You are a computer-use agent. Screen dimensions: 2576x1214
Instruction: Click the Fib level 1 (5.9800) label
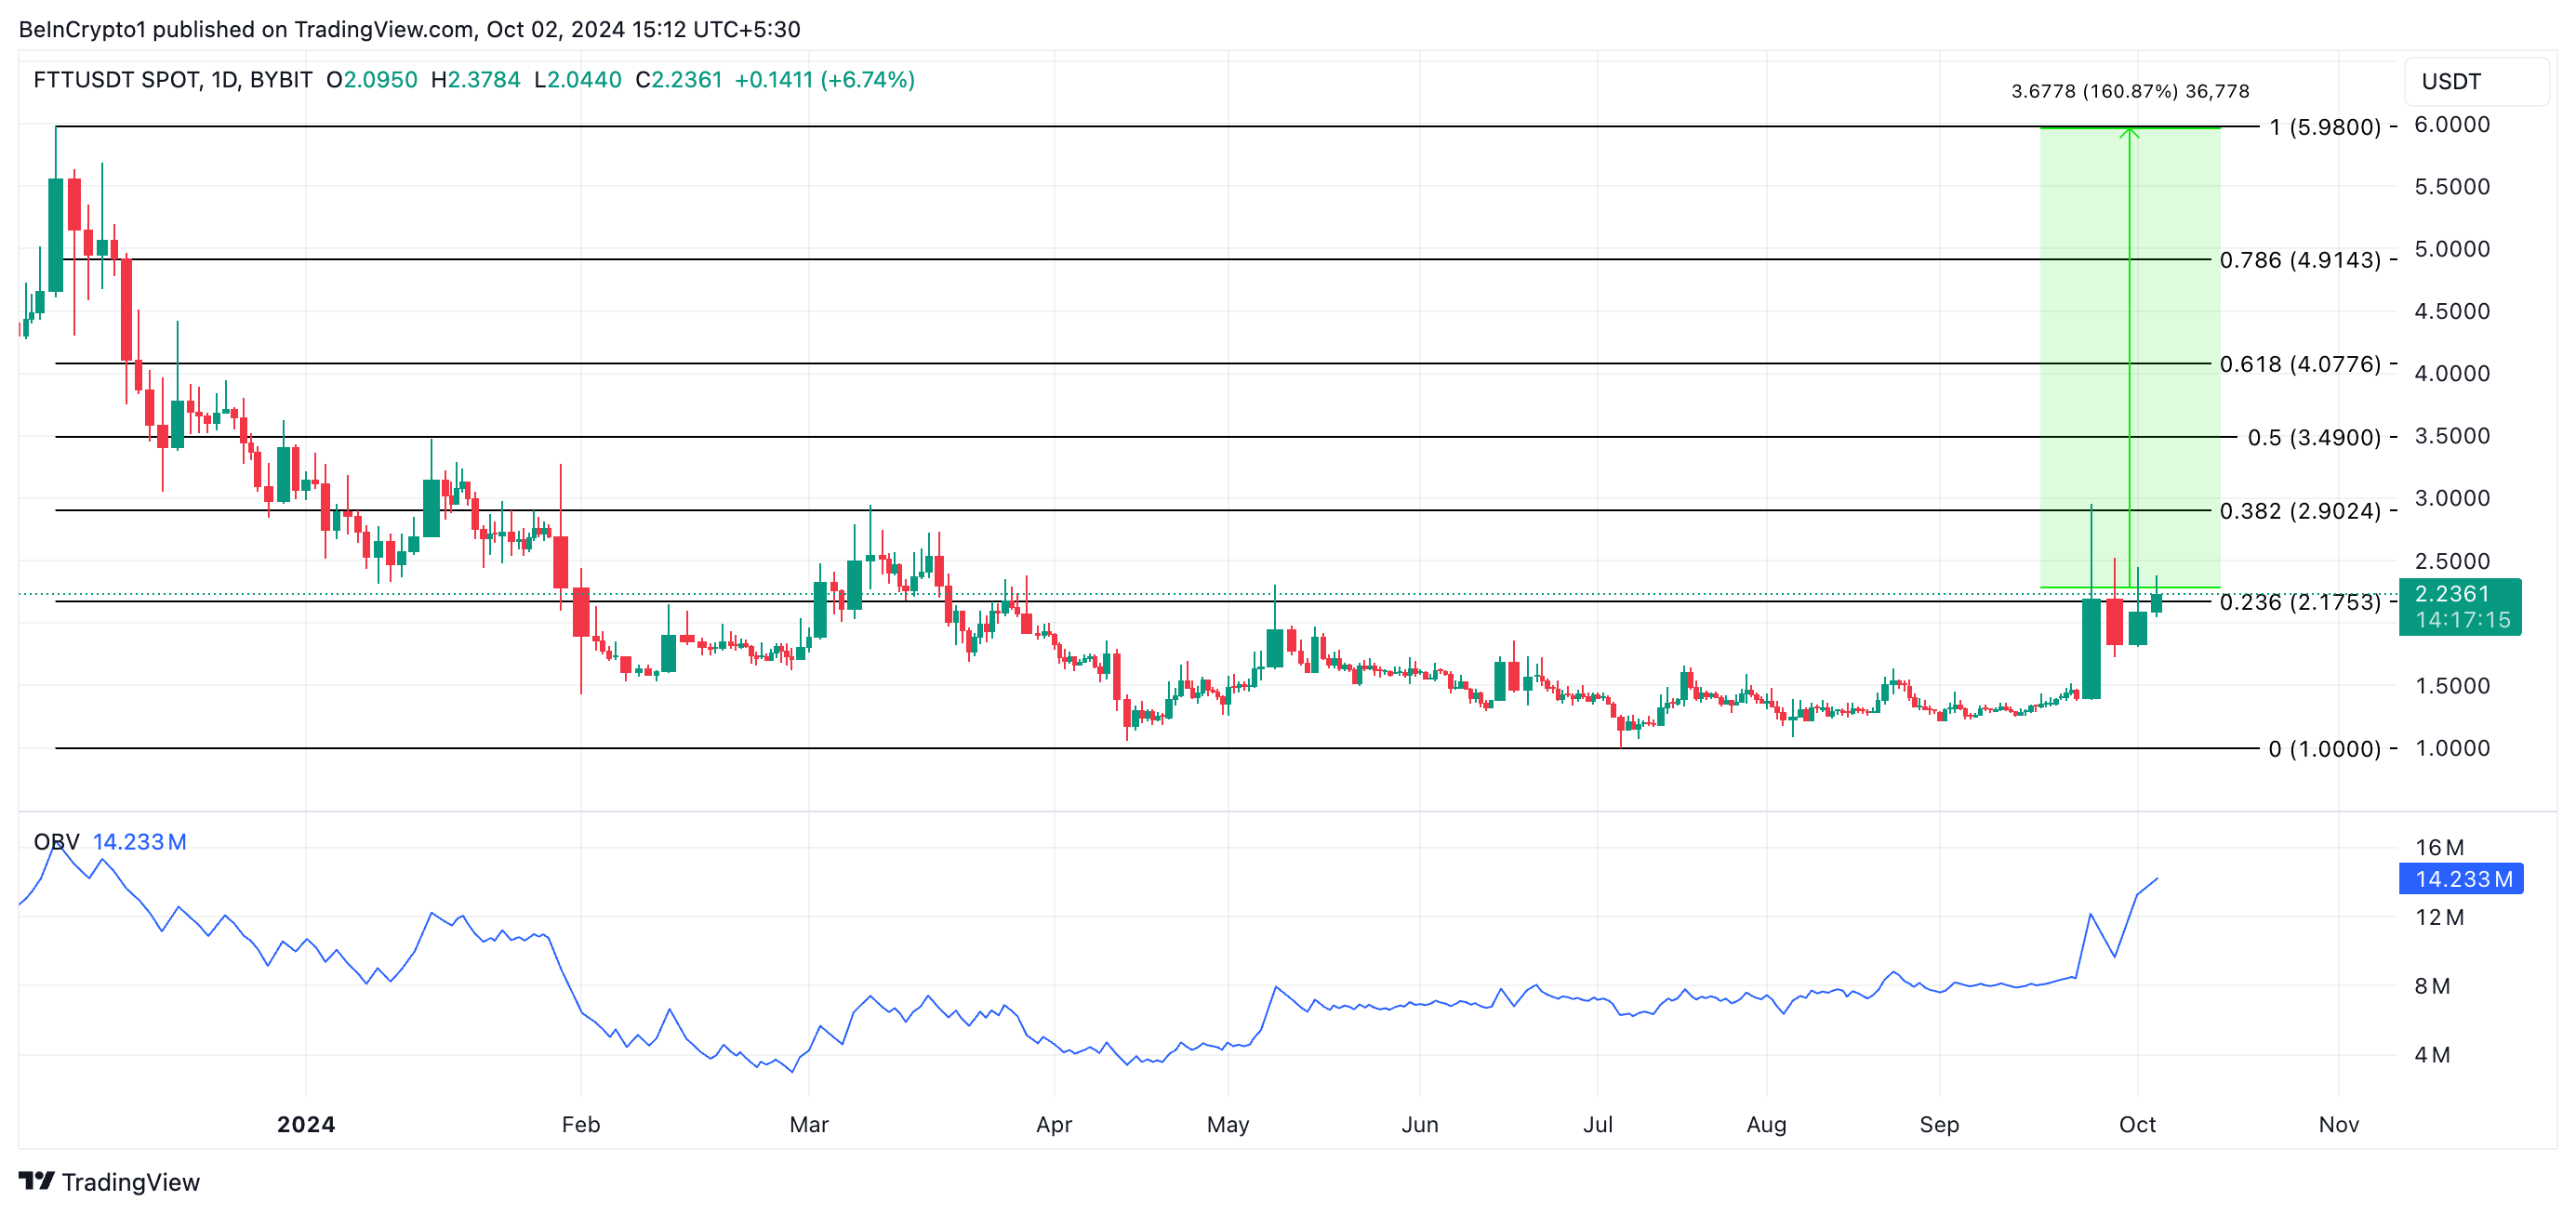[2324, 127]
